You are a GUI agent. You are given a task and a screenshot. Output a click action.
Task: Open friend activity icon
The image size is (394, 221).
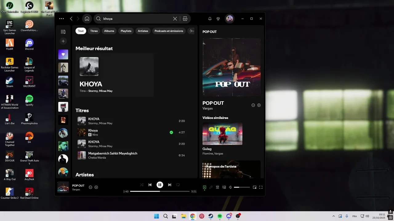point(218,19)
